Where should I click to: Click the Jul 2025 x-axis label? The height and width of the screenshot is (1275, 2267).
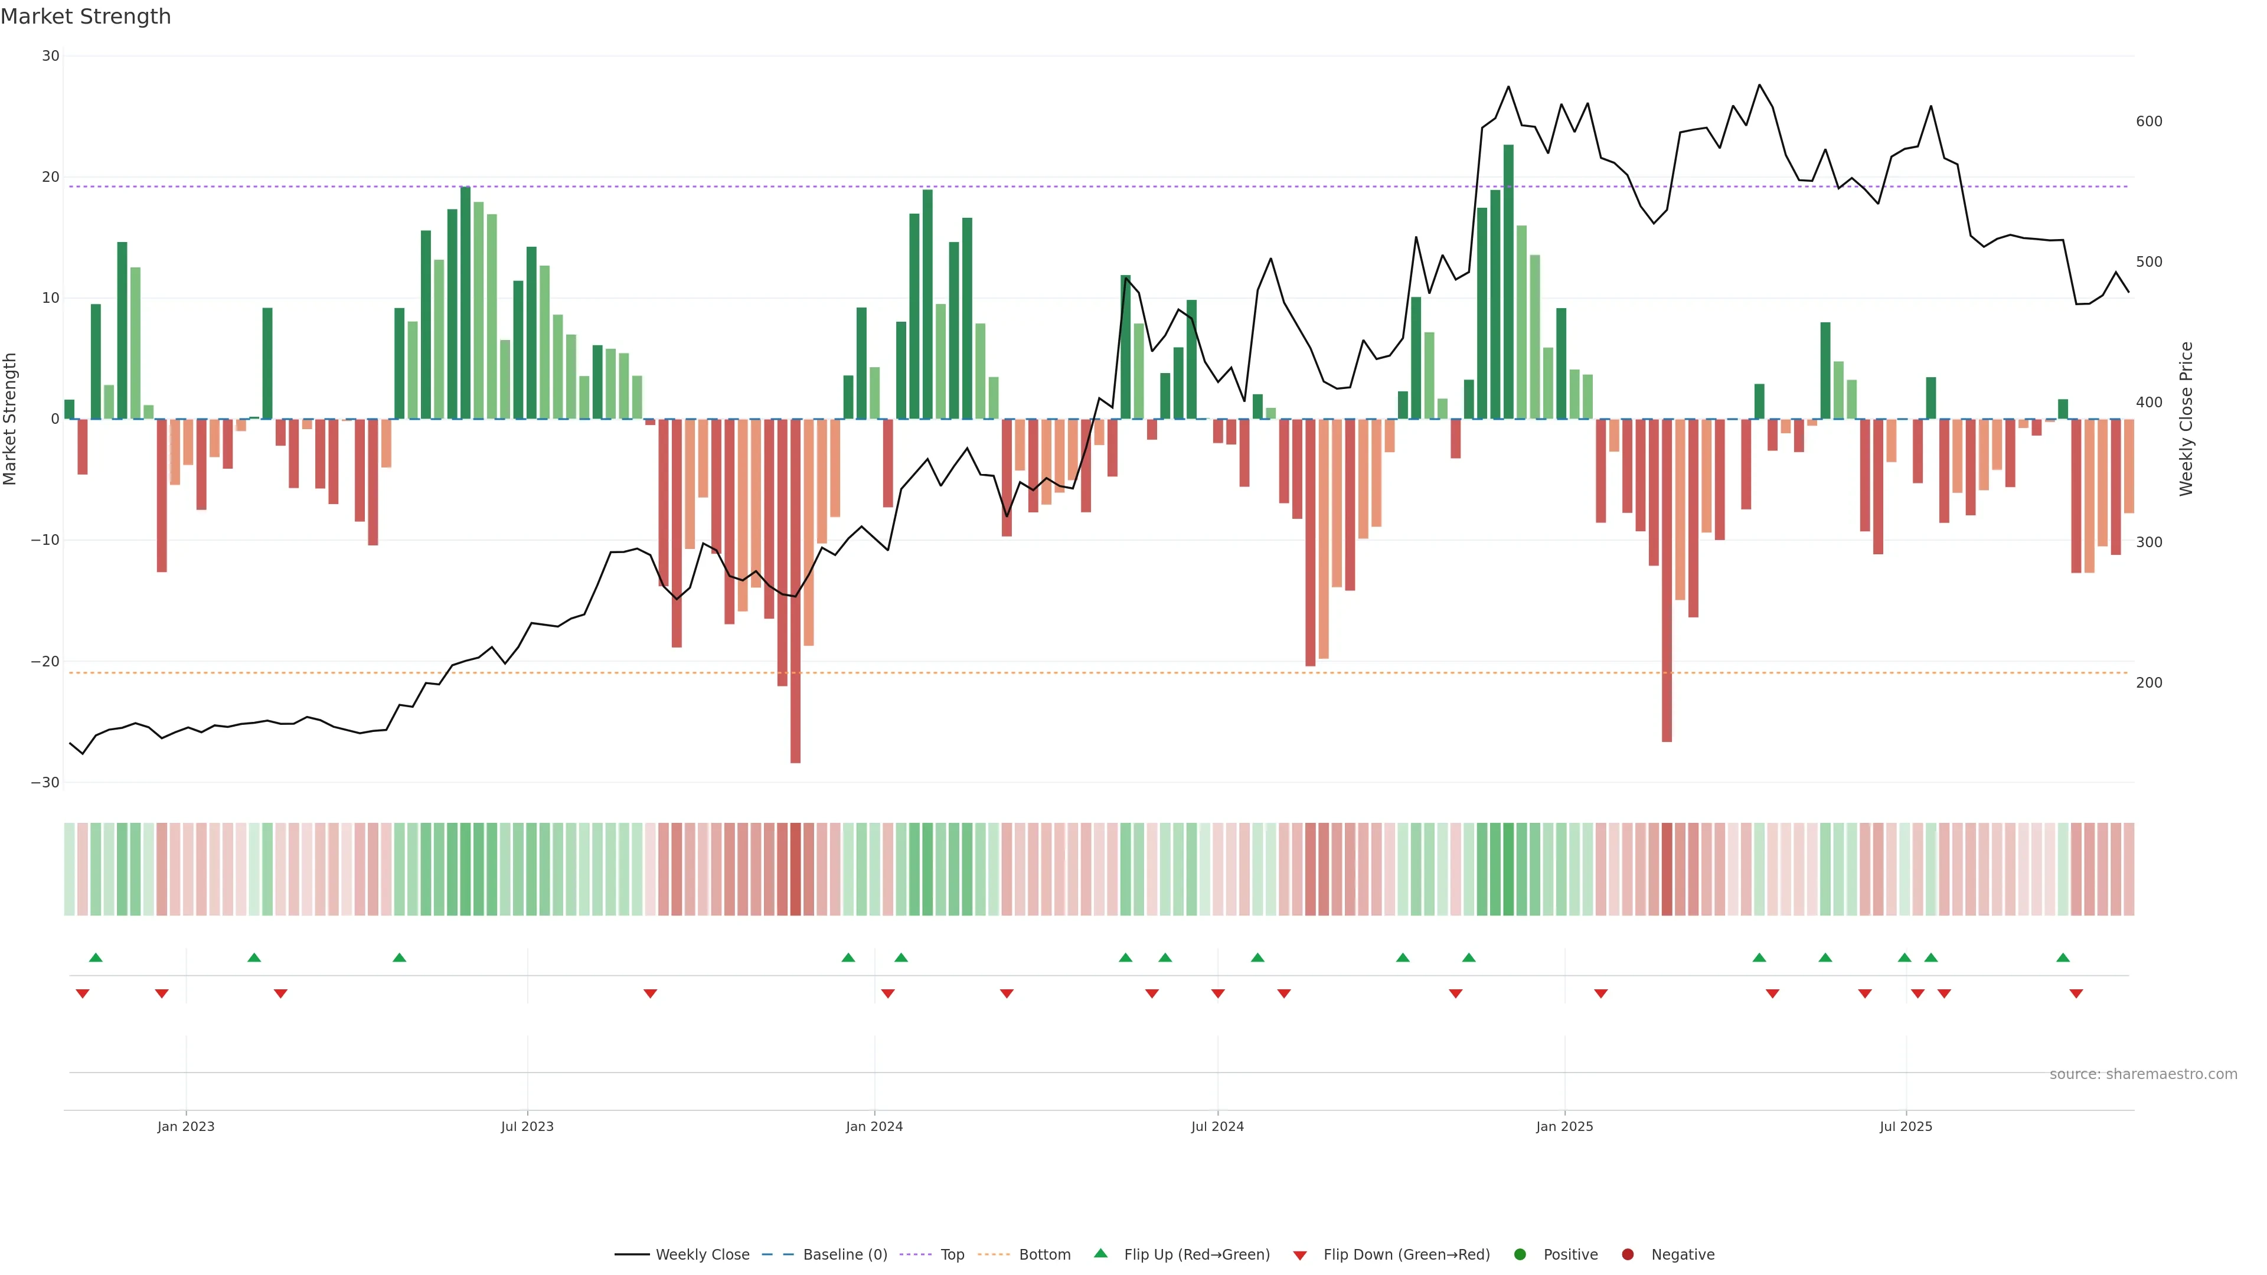pos(1905,1126)
